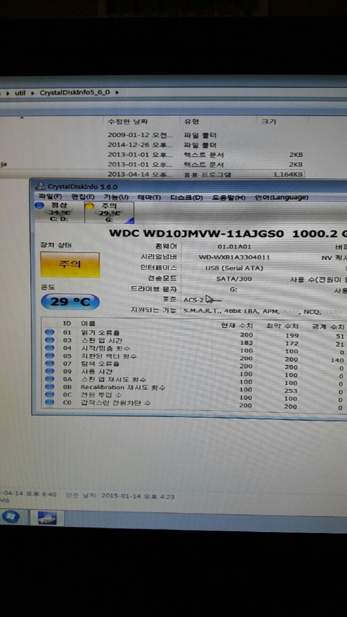
Task: Select the 치환된 섹터 횟수 attribute row
Action: (195, 357)
